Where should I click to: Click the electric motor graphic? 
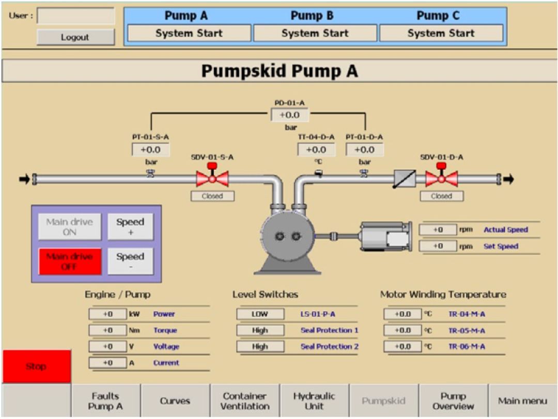tap(385, 236)
